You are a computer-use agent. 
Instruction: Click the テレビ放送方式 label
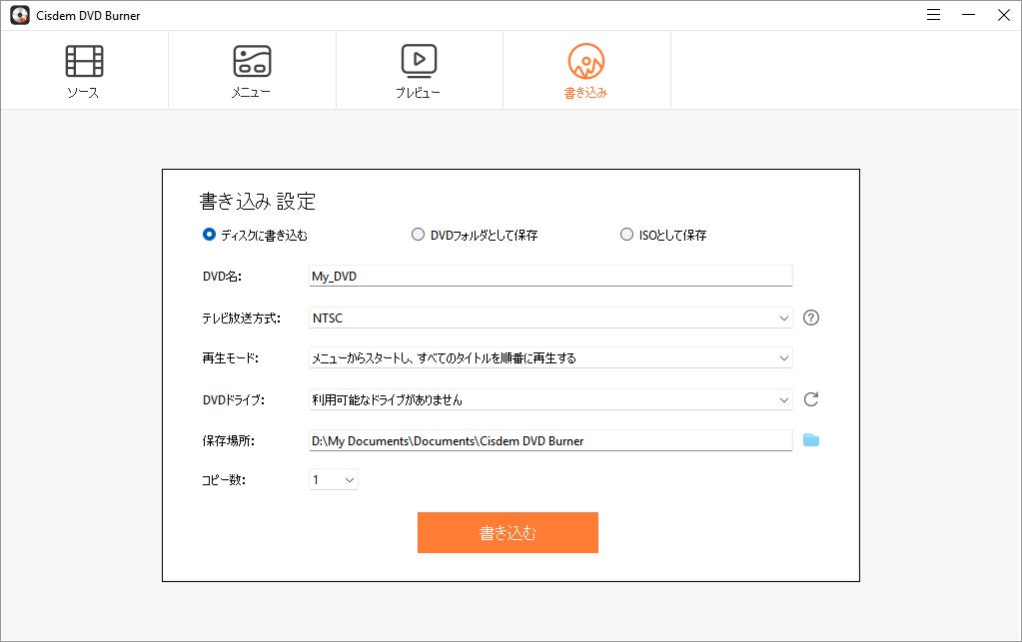(x=241, y=319)
